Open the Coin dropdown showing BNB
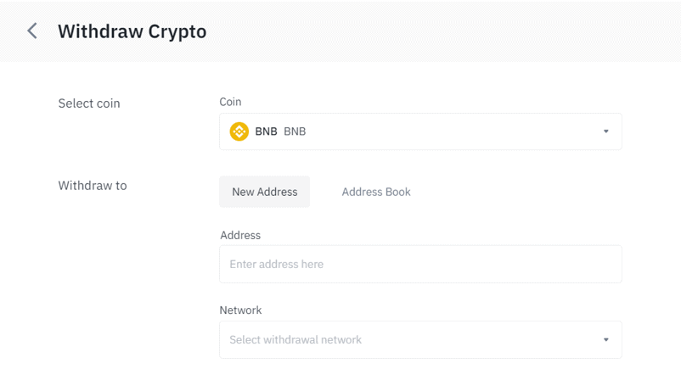 coord(420,131)
